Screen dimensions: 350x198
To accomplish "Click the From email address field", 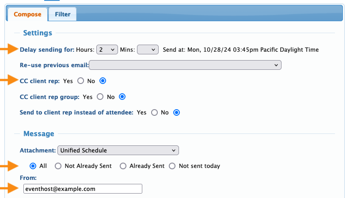I will 83,189.
